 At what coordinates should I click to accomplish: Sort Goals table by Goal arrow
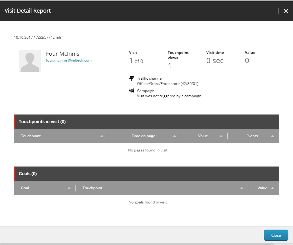[x=69, y=188]
